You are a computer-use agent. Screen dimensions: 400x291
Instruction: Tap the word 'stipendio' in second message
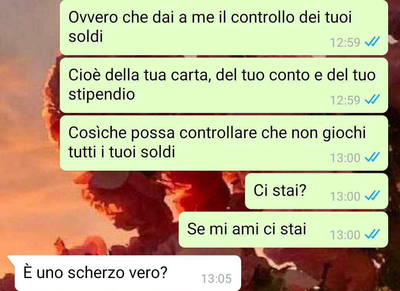101,94
